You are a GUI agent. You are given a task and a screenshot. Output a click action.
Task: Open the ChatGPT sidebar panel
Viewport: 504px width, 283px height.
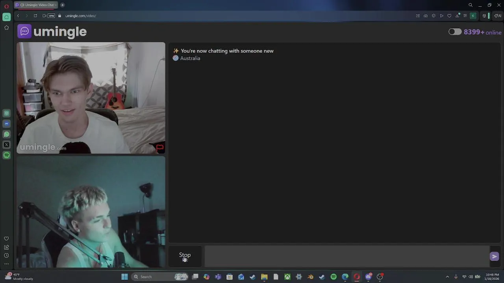[x=6, y=113]
